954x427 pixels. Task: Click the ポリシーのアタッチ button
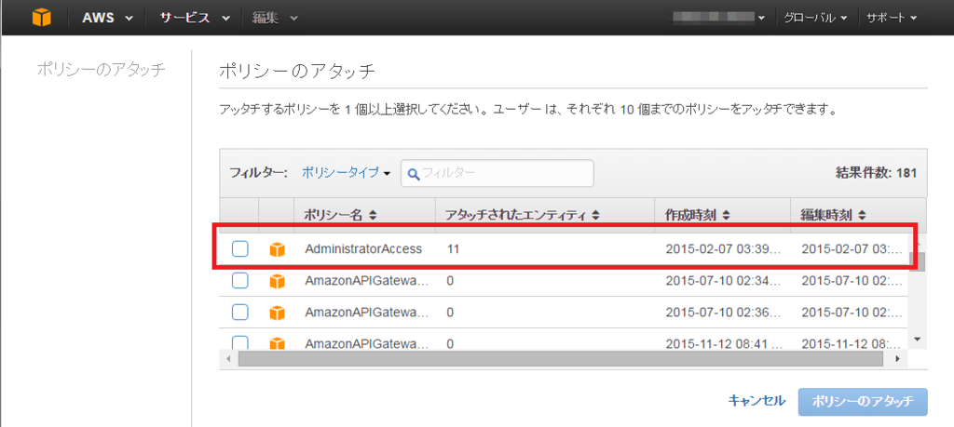[863, 402]
